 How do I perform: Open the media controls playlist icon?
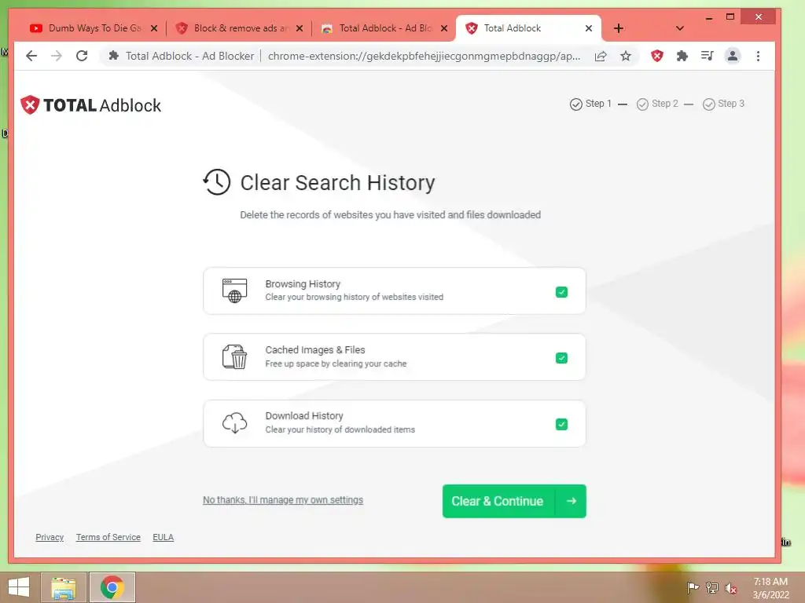[x=707, y=56]
